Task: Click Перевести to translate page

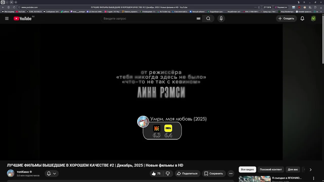Action: point(280,7)
